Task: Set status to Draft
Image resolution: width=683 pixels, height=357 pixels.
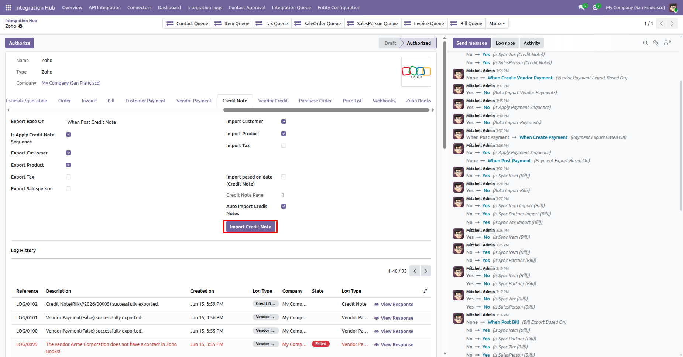Action: (x=390, y=43)
